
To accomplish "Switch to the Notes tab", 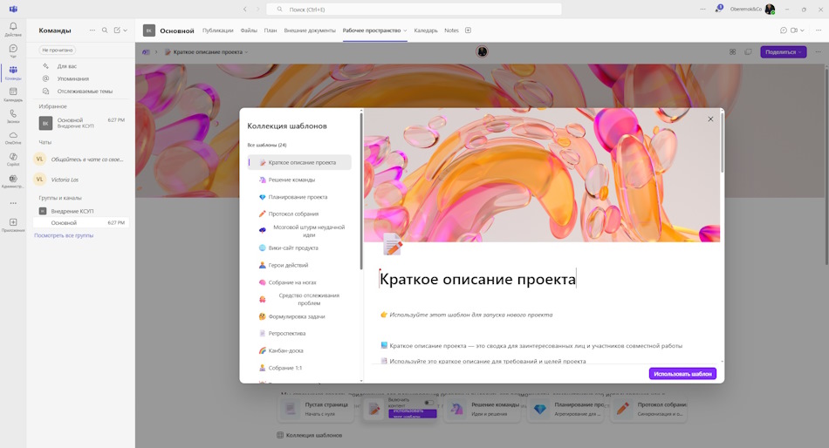I will (451, 31).
